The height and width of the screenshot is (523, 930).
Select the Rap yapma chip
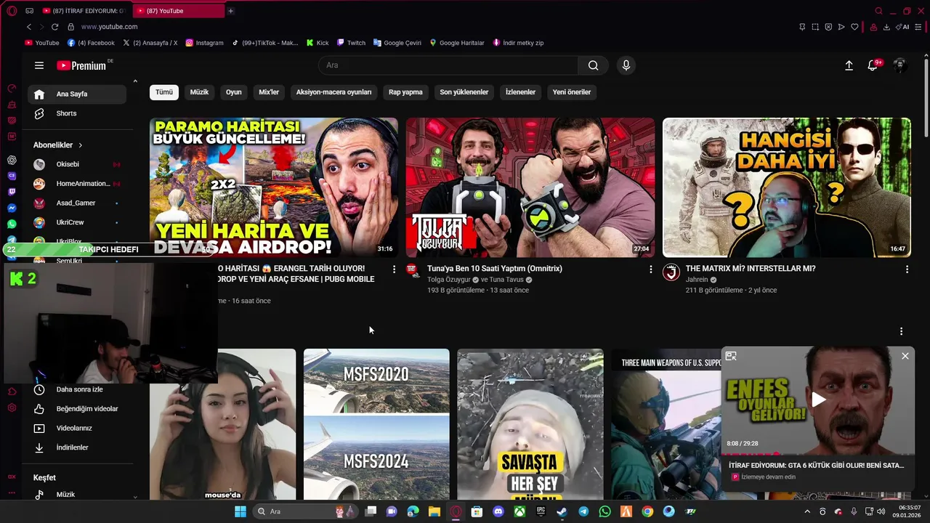pyautogui.click(x=405, y=92)
